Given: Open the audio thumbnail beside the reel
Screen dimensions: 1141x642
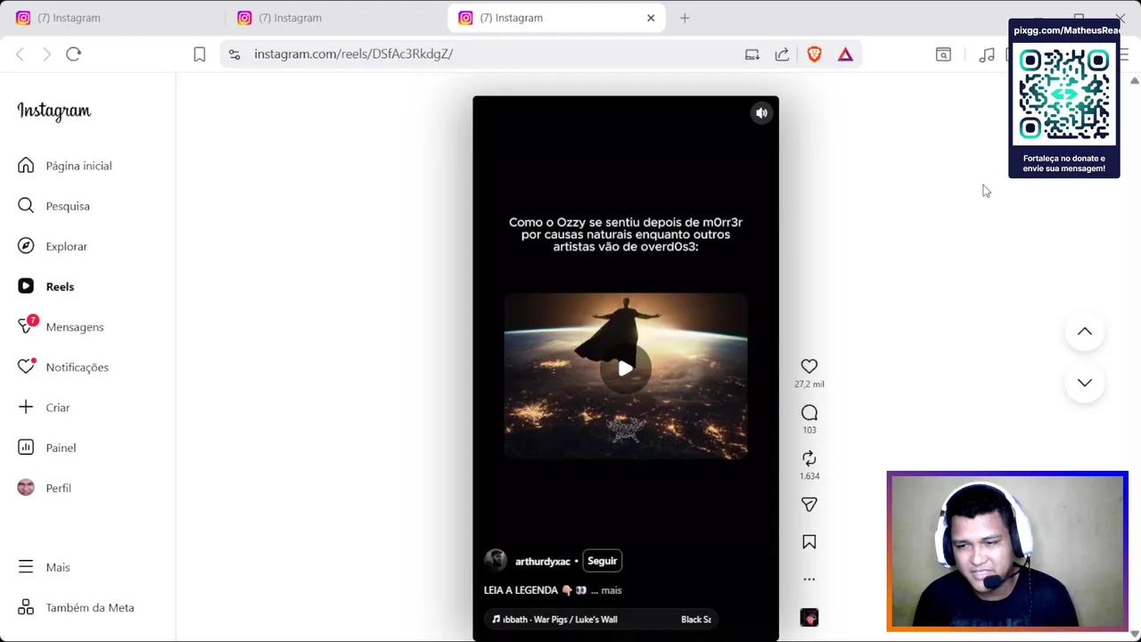Looking at the screenshot, I should 809,618.
